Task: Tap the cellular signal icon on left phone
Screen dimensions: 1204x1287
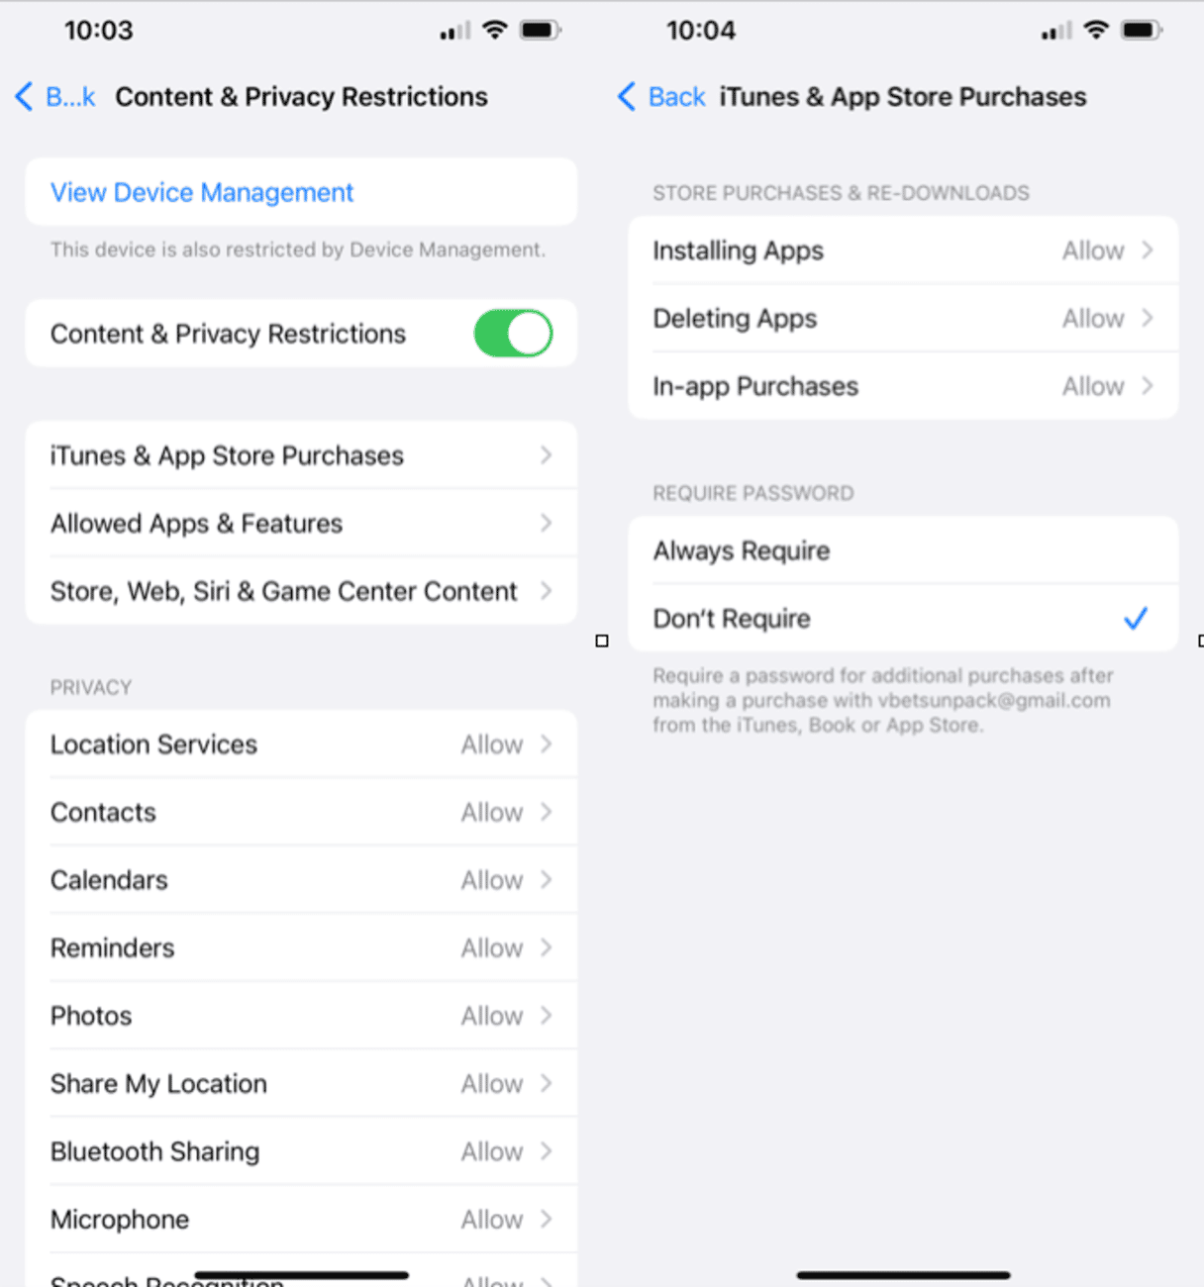Action: [455, 31]
